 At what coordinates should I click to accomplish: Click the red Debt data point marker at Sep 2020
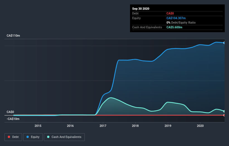pos(224,115)
